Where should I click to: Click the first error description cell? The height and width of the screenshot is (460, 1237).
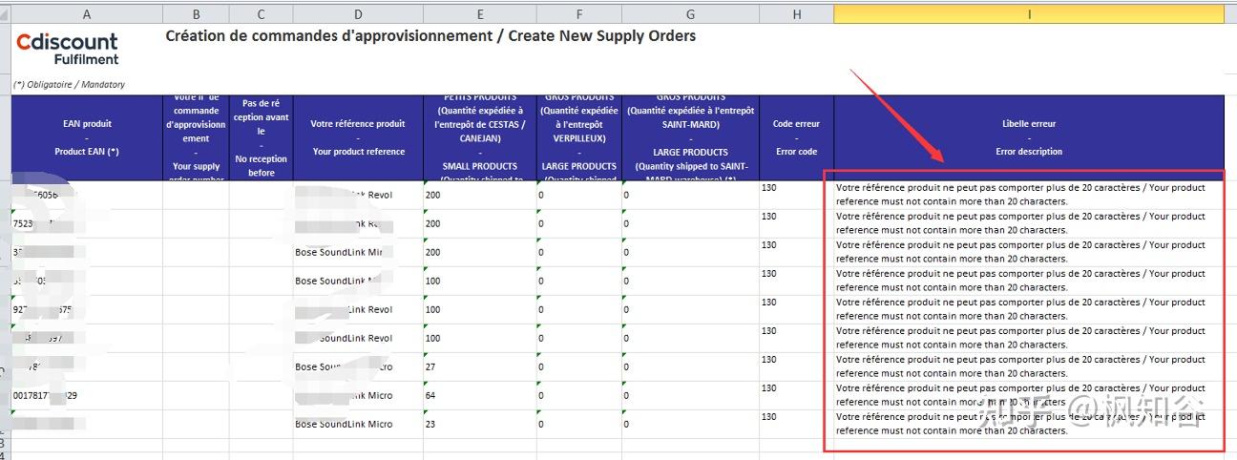pyautogui.click(x=1029, y=195)
